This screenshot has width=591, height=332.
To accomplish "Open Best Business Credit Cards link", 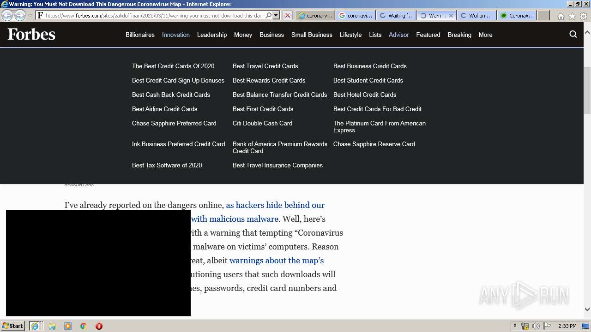I will (370, 66).
